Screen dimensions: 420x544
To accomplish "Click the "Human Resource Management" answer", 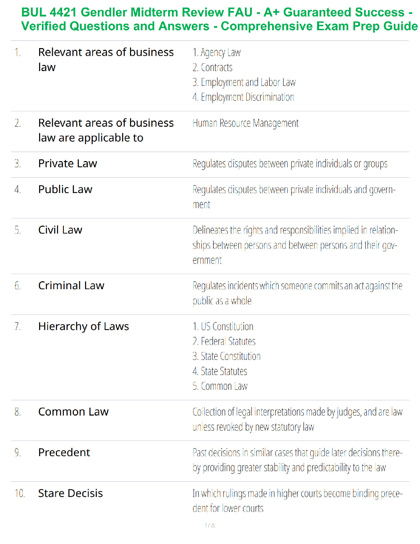I will coord(245,123).
